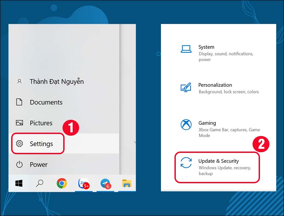284x216 pixels.
Task: Click the sync arrows Update icon
Action: point(186,163)
